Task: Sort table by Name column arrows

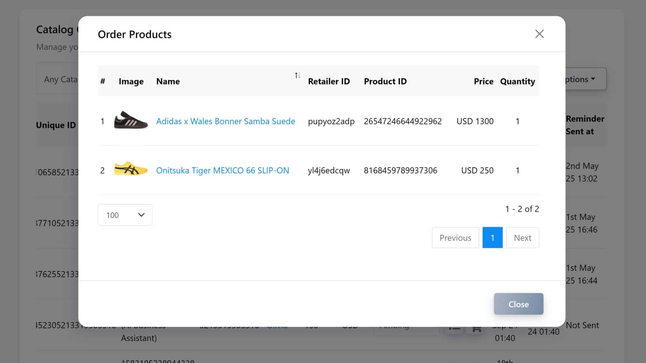Action: coord(297,75)
